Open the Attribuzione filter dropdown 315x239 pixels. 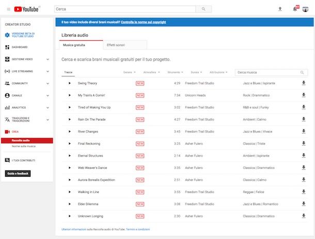tap(218, 72)
